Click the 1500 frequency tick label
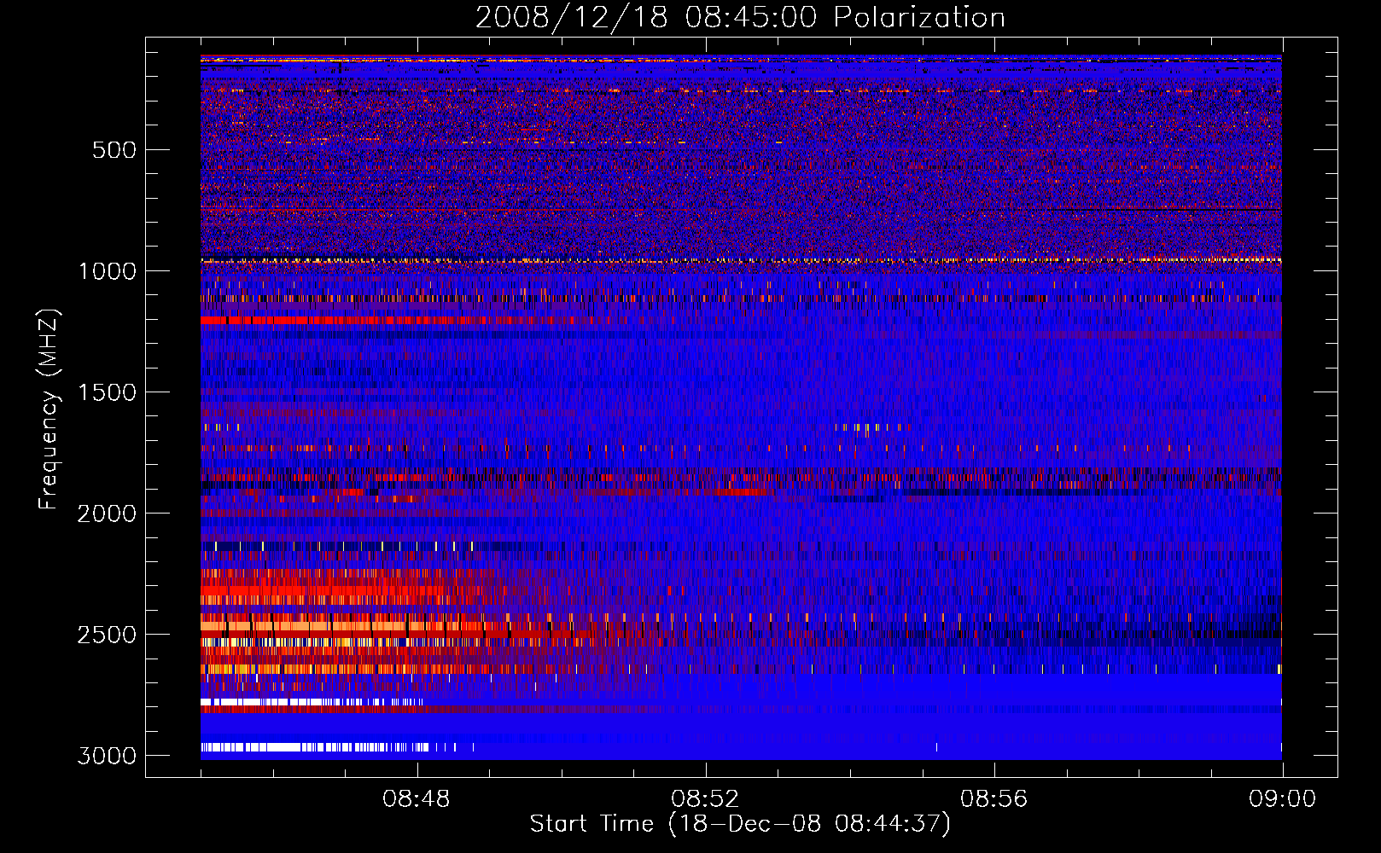1381x853 pixels. 107,392
